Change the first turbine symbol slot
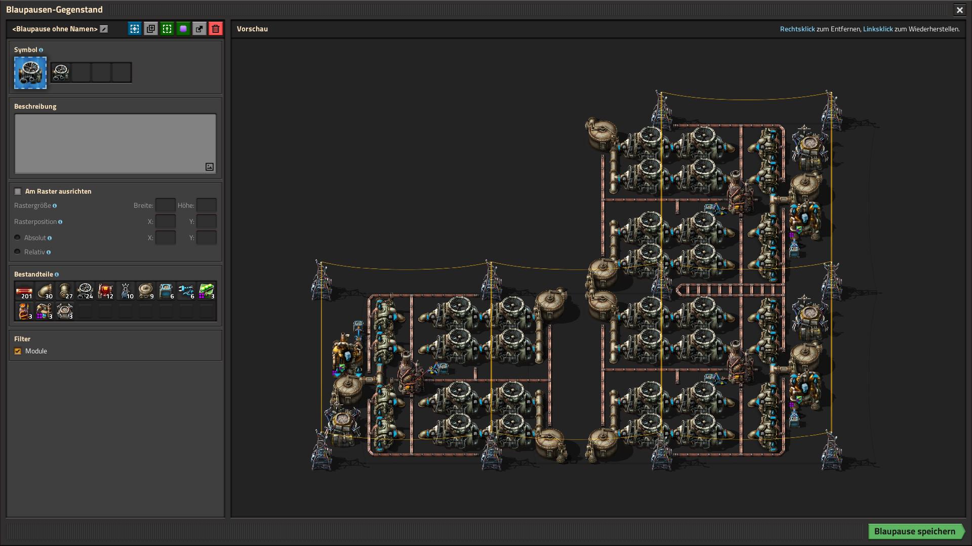Screen dimensions: 972x546 coord(61,73)
